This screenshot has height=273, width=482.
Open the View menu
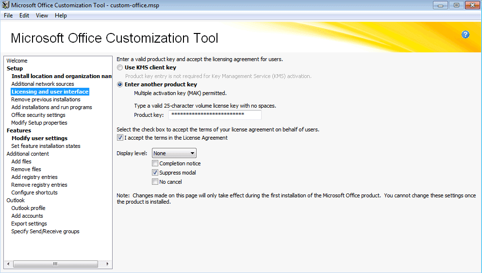[x=42, y=16]
